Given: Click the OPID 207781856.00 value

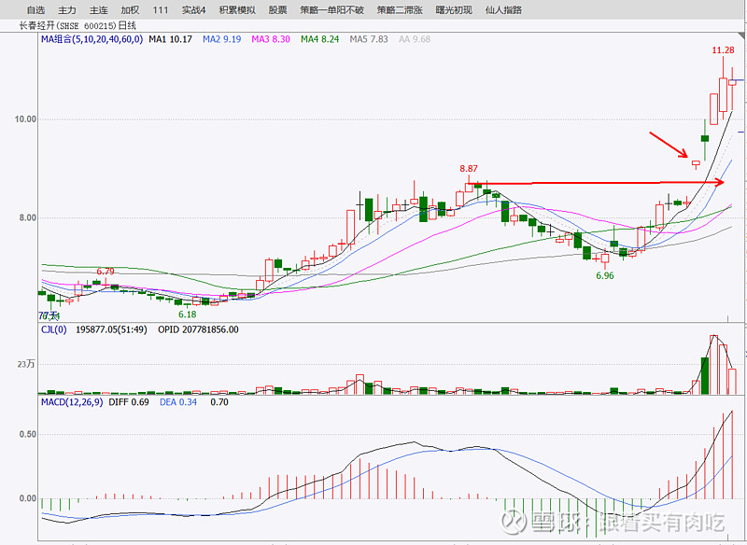Looking at the screenshot, I should click(x=198, y=329).
